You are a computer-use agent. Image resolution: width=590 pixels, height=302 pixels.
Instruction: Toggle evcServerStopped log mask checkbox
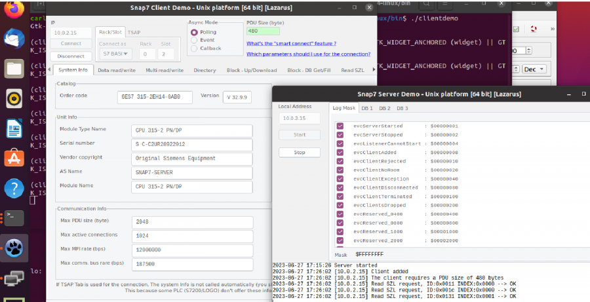tap(340, 135)
